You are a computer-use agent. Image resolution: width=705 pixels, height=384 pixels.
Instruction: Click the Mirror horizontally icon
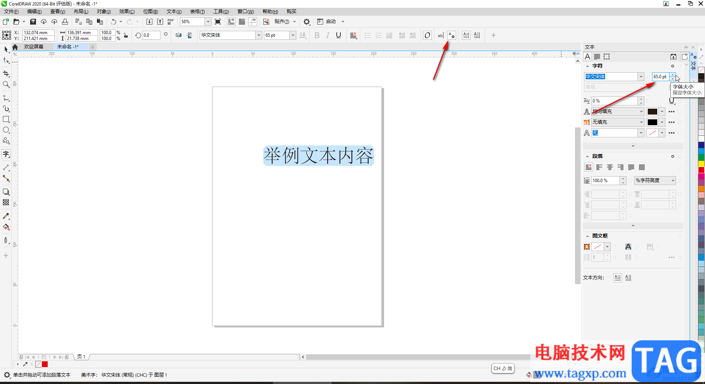tap(178, 35)
